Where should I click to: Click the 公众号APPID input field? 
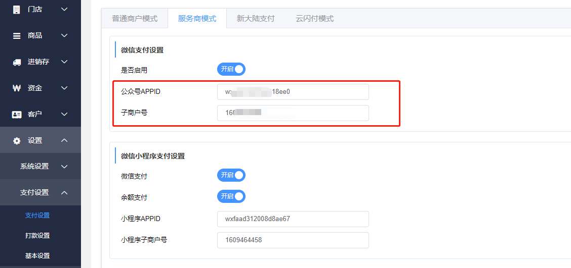(x=293, y=92)
